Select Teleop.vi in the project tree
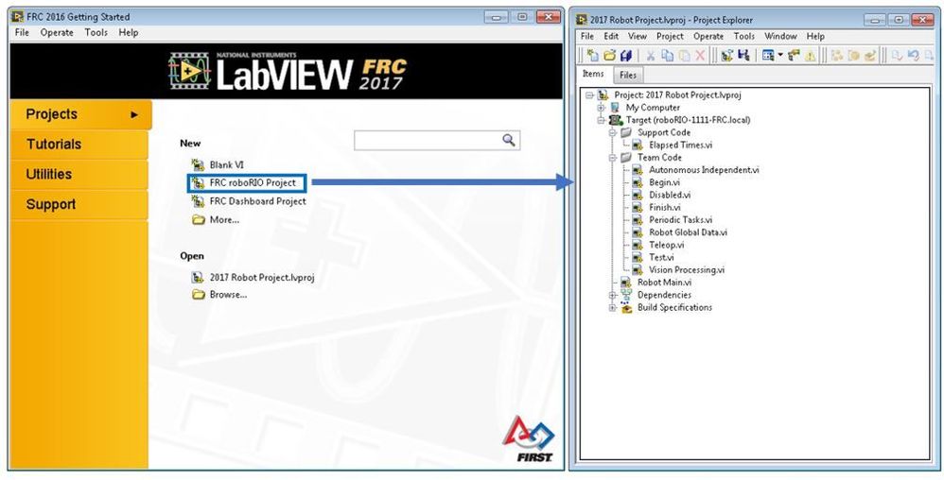 (667, 245)
